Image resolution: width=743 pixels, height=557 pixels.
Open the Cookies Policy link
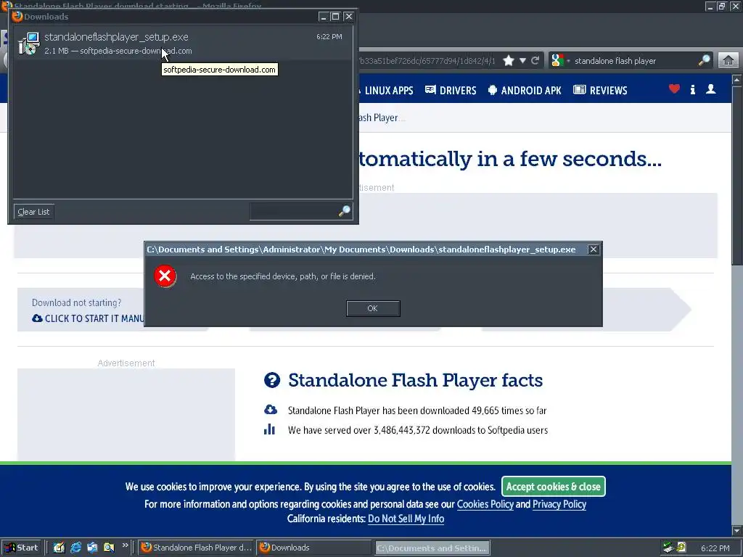(485, 504)
